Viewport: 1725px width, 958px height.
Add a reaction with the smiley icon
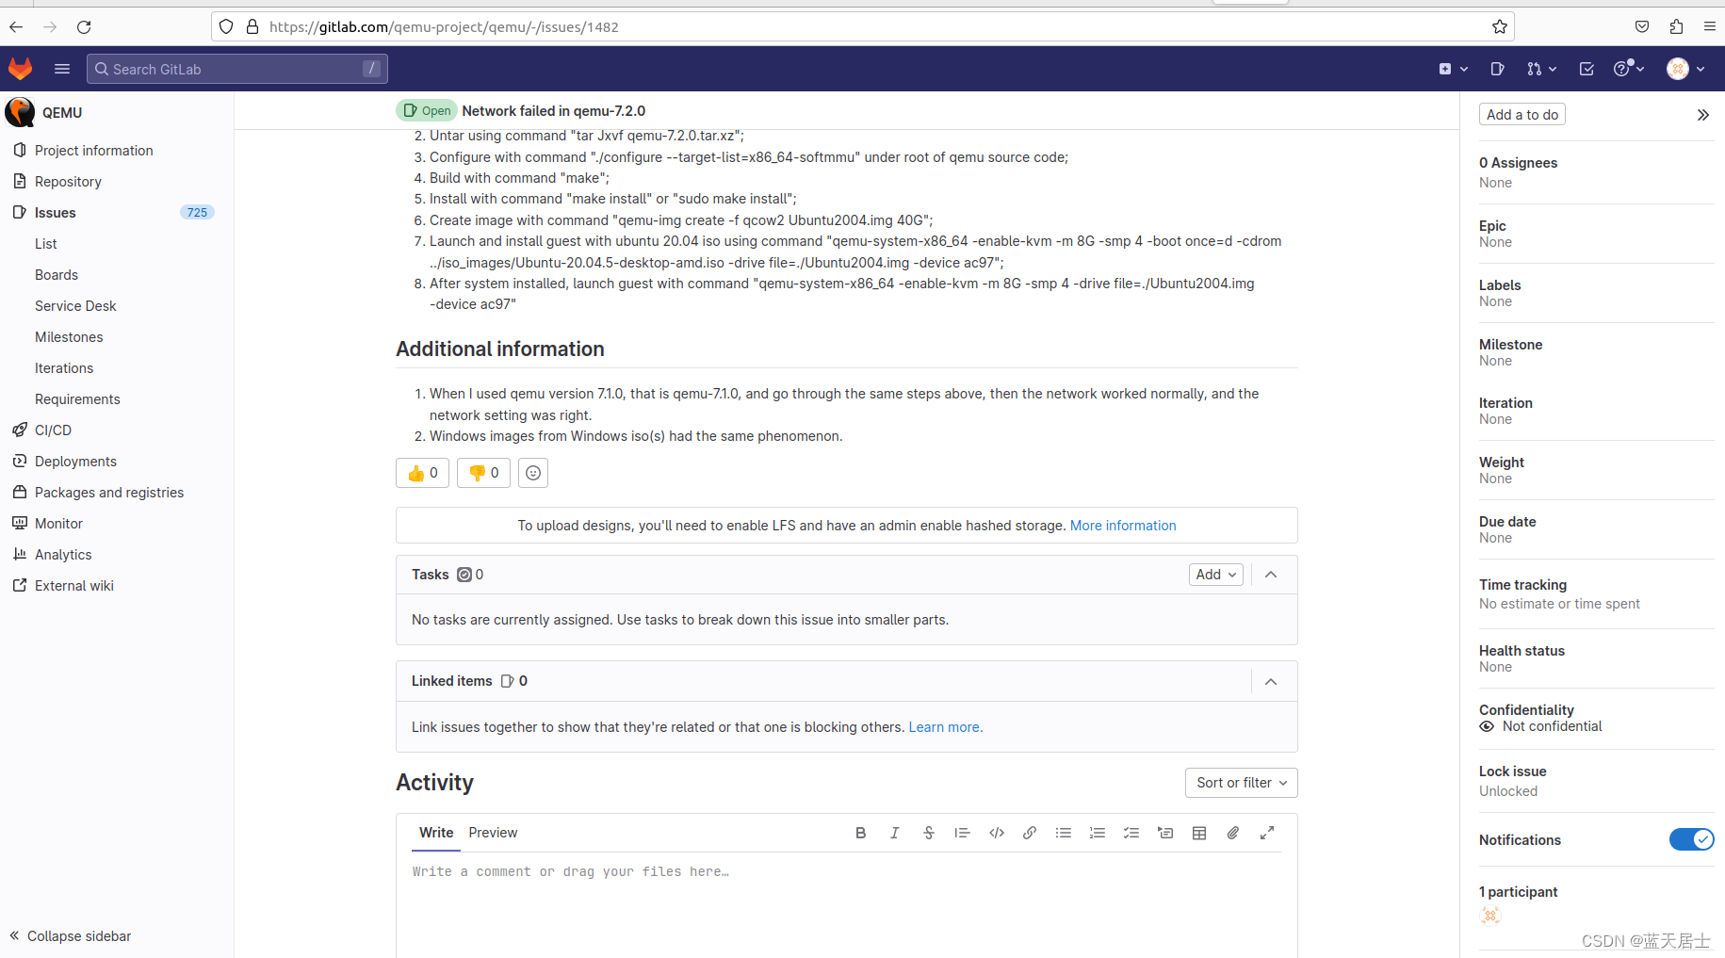[x=533, y=473]
